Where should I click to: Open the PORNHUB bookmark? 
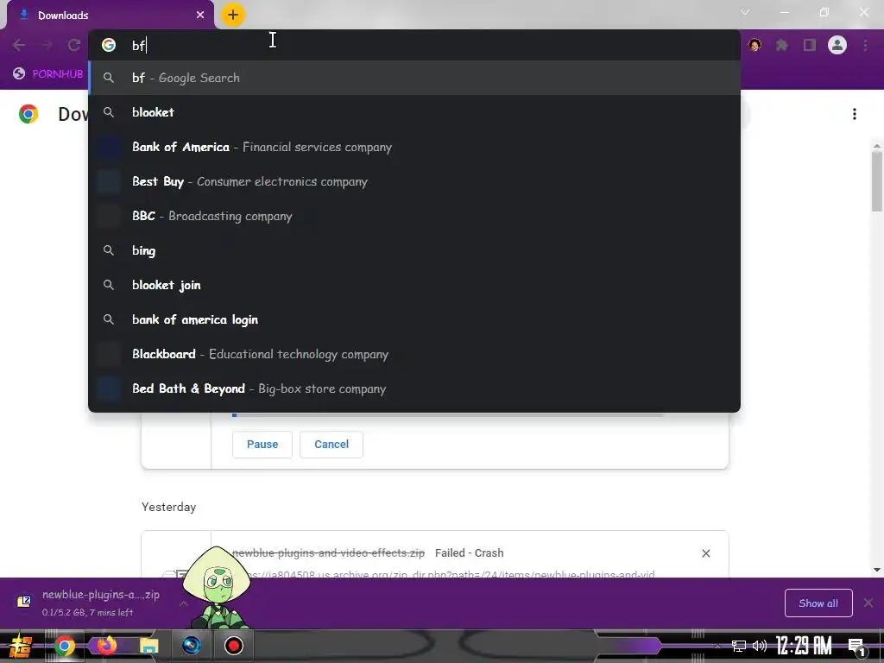coord(48,74)
